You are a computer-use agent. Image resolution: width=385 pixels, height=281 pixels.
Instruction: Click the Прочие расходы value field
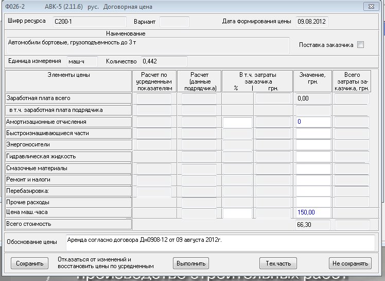click(x=313, y=202)
